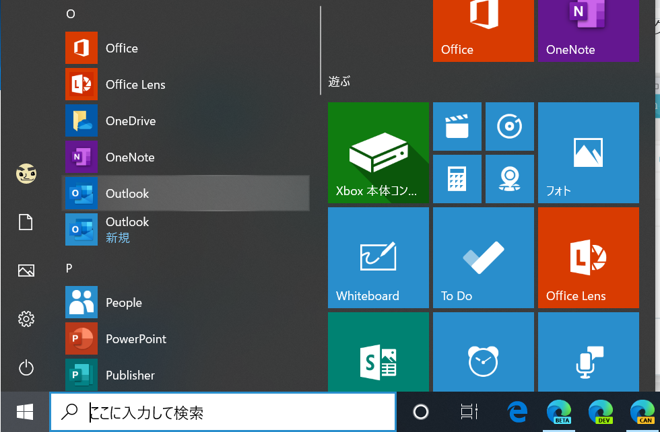This screenshot has height=432, width=660.
Task: Click the Office tile
Action: click(484, 31)
